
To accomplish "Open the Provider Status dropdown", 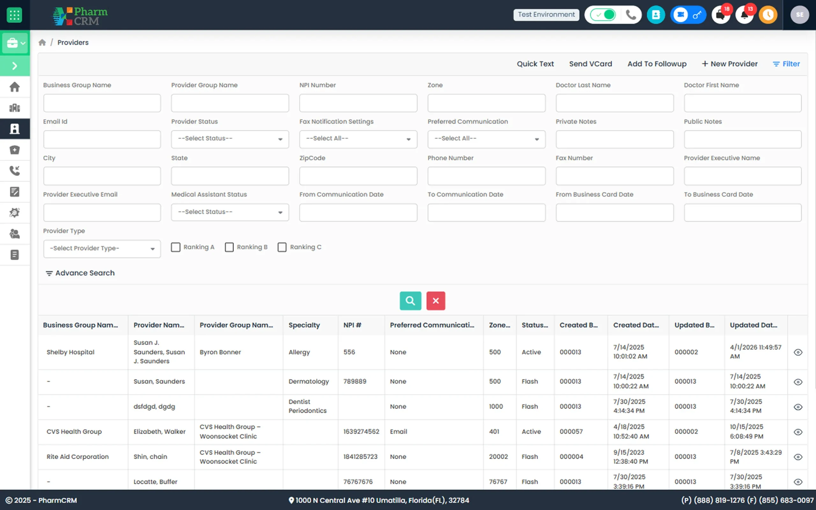I will pyautogui.click(x=230, y=139).
